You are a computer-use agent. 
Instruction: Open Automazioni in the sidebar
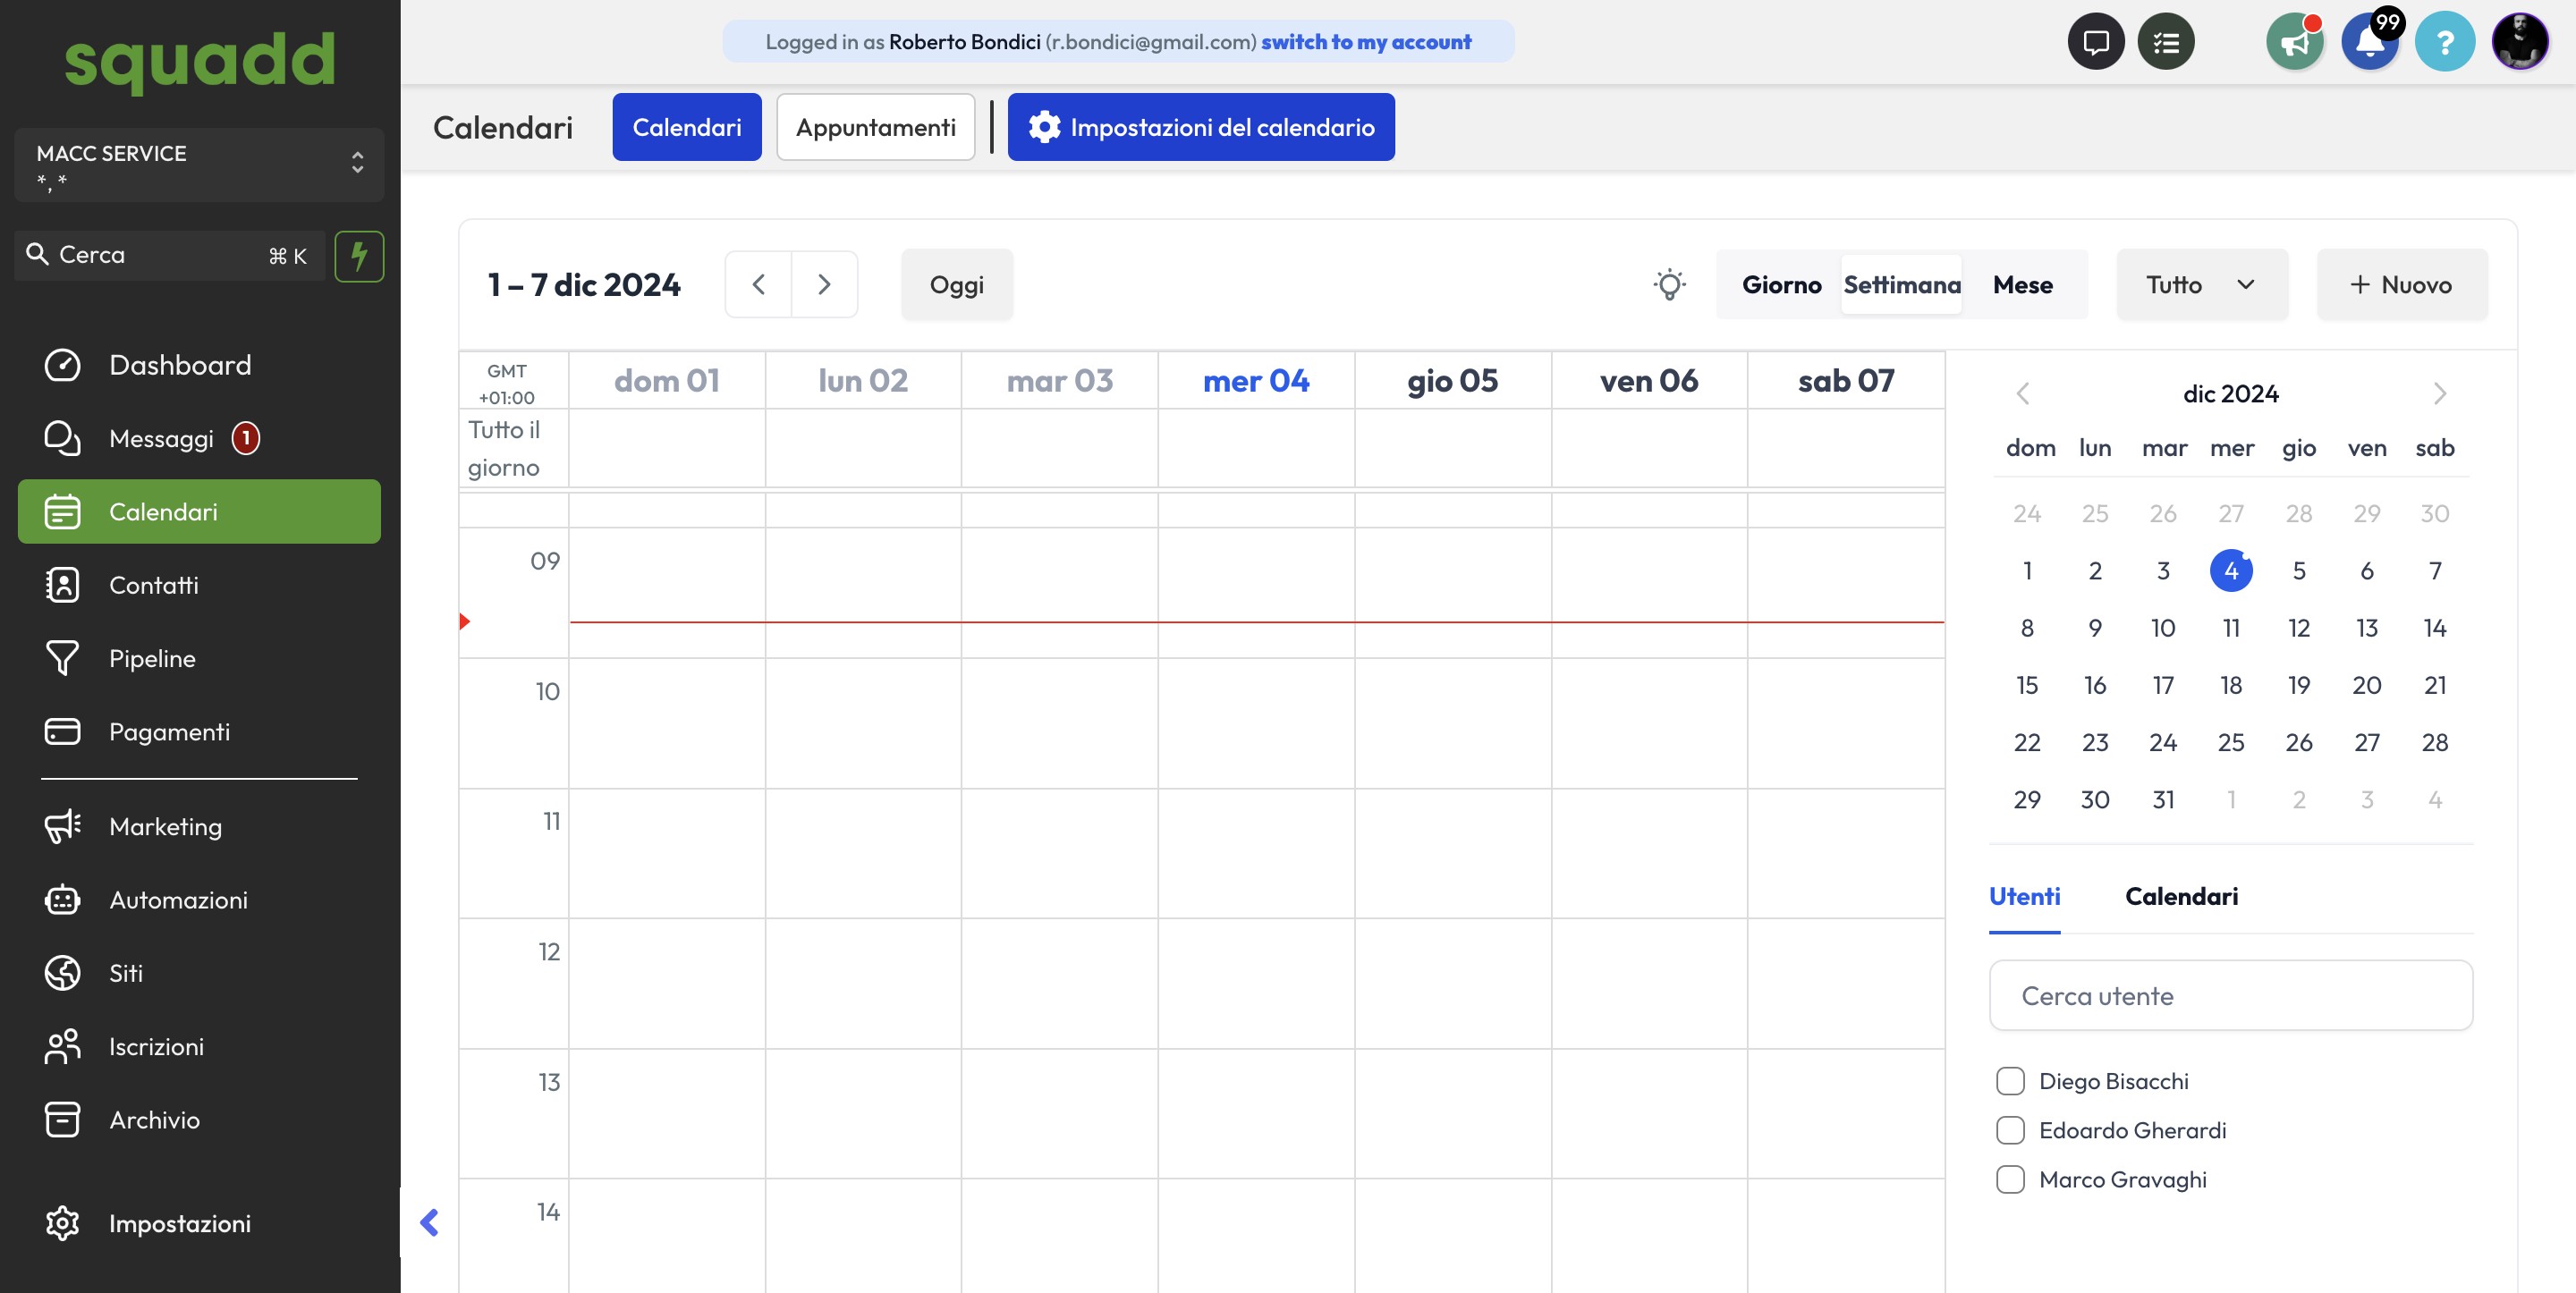pos(178,900)
